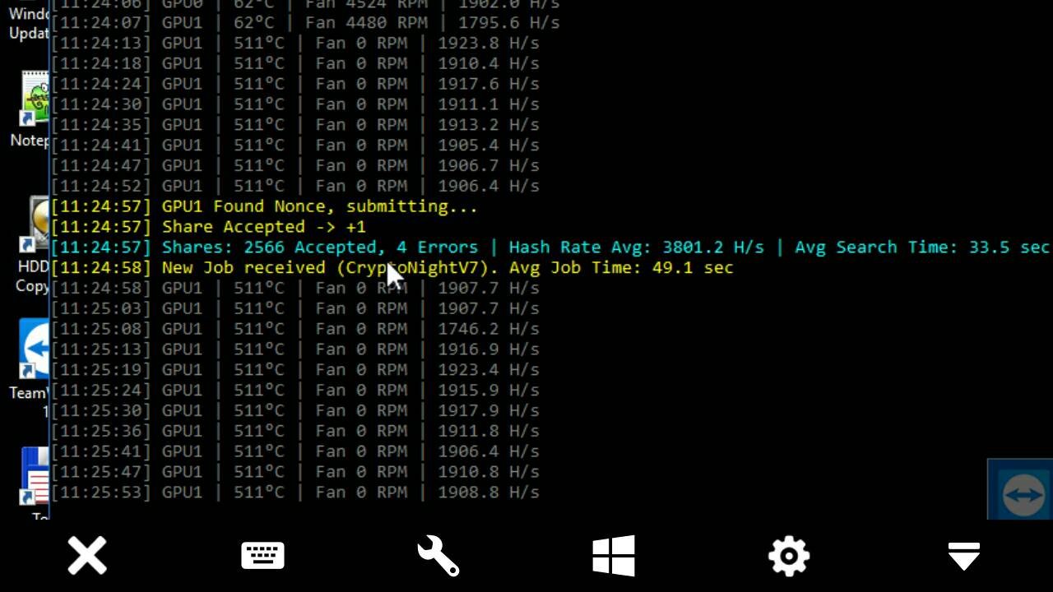
Task: Open the on-screen keyboard
Action: [262, 556]
